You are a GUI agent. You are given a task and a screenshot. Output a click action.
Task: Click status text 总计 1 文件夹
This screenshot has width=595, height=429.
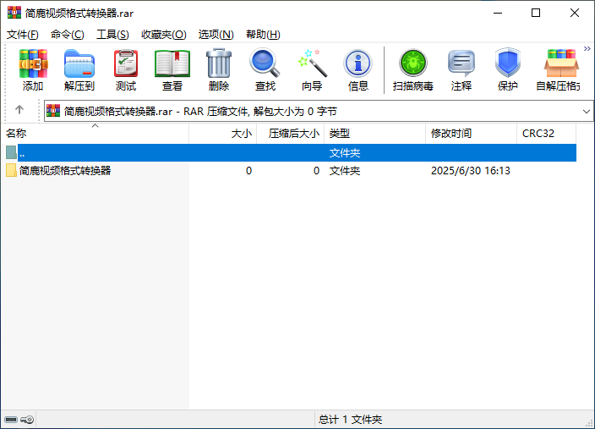coord(350,420)
